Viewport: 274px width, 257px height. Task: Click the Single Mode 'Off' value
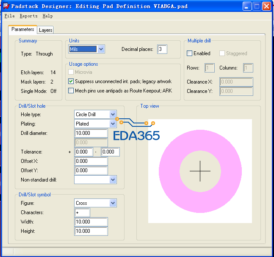[53, 91]
